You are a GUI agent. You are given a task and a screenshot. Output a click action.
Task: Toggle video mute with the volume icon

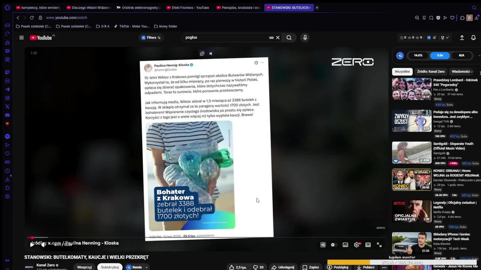pyautogui.click(x=44, y=245)
